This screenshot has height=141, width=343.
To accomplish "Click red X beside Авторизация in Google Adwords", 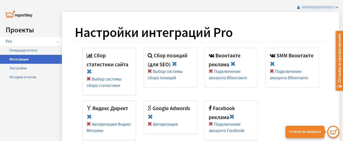I will [x=150, y=124].
